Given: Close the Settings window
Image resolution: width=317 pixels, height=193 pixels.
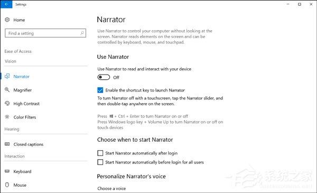Looking at the screenshot, I should point(311,4).
